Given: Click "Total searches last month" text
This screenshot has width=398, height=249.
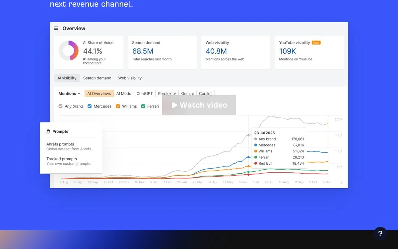Looking at the screenshot, I should point(152,59).
